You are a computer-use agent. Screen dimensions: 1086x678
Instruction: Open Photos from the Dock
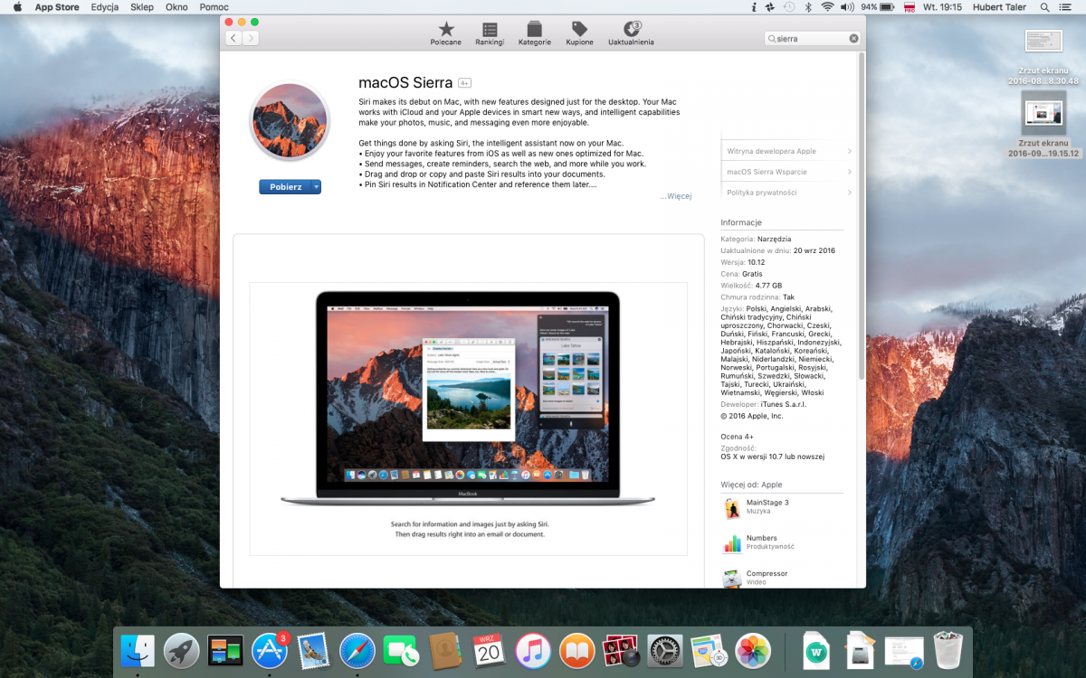[753, 650]
